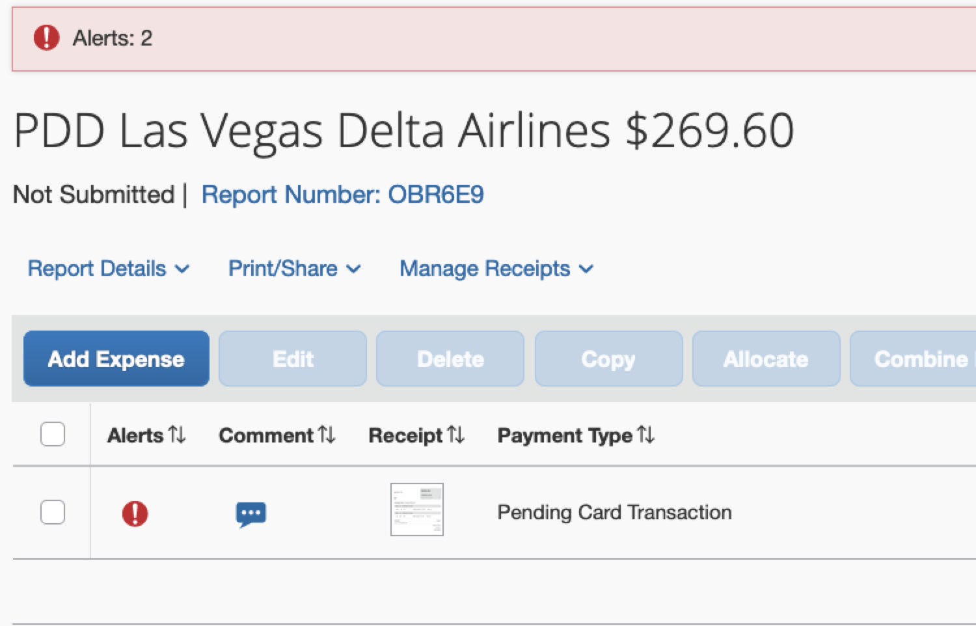Tick the select-all checkbox in header
This screenshot has width=976, height=626.
(x=53, y=434)
